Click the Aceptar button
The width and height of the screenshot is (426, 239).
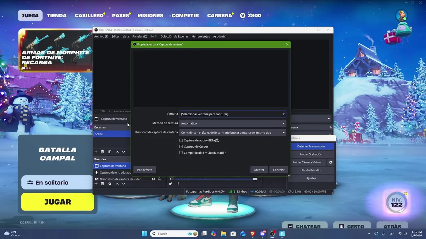259,170
